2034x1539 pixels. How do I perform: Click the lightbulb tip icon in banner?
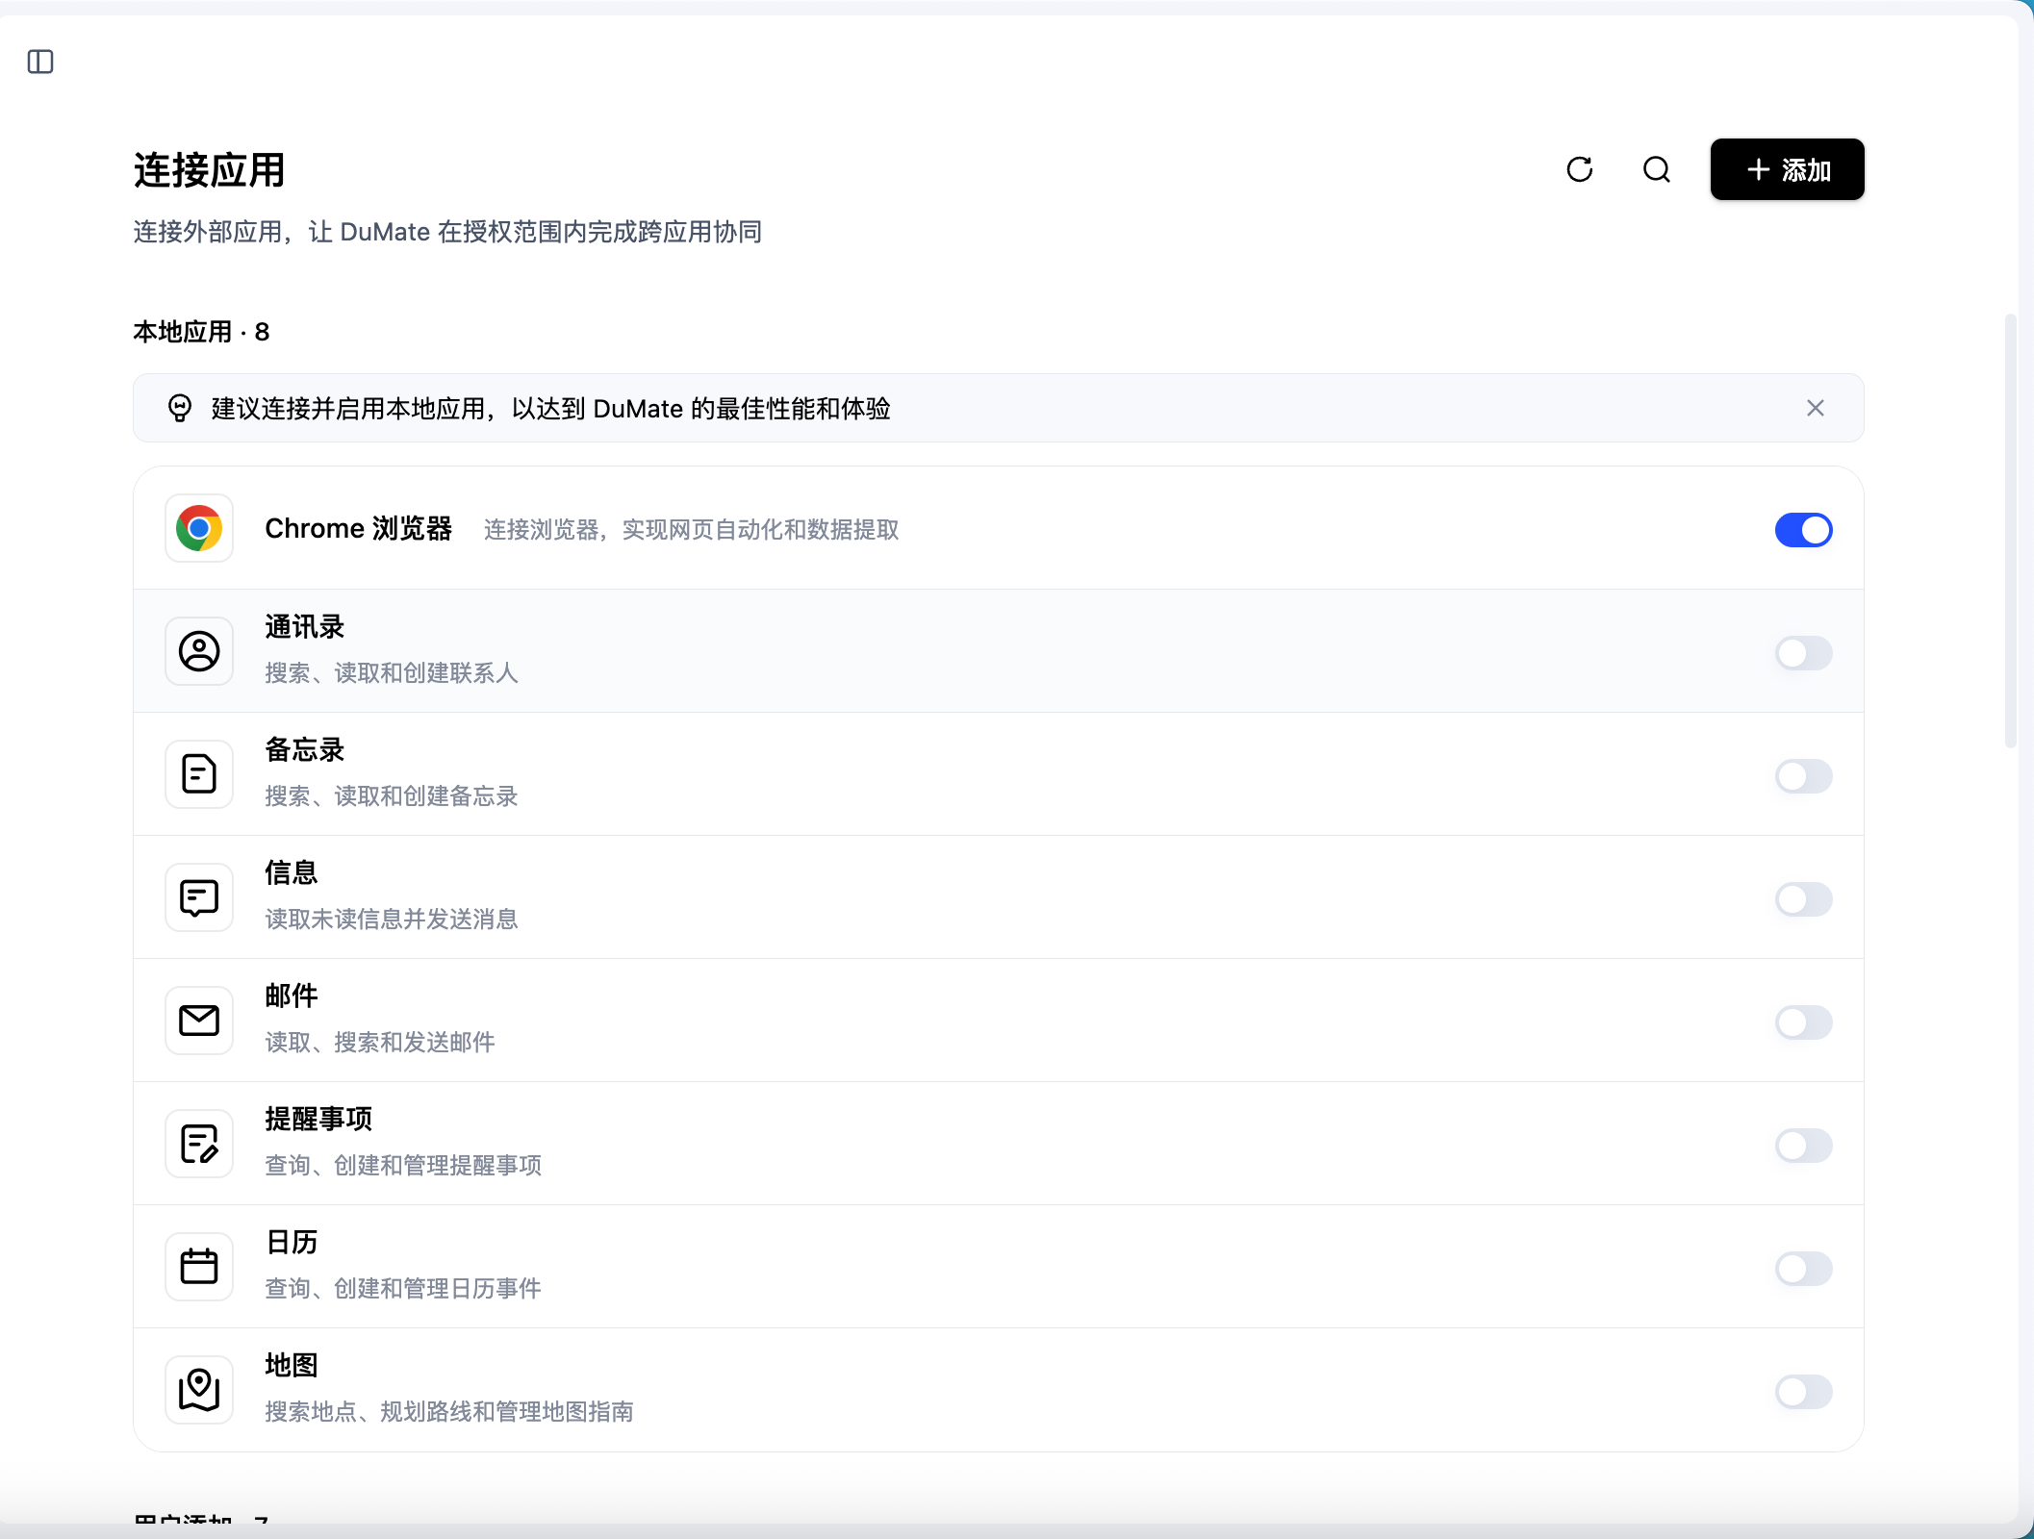(x=180, y=408)
